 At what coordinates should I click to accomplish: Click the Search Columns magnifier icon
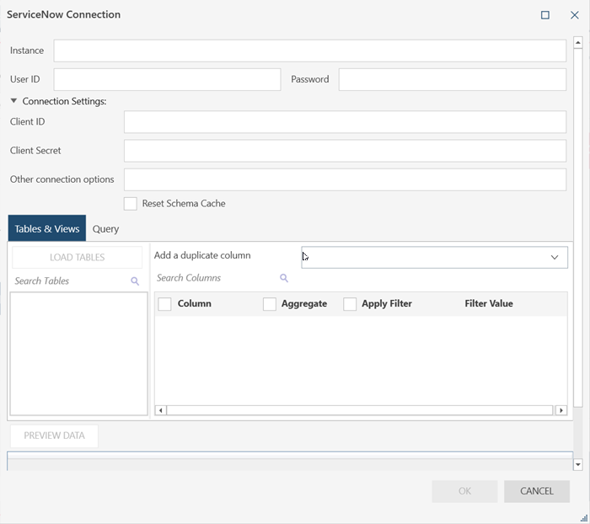(x=284, y=278)
